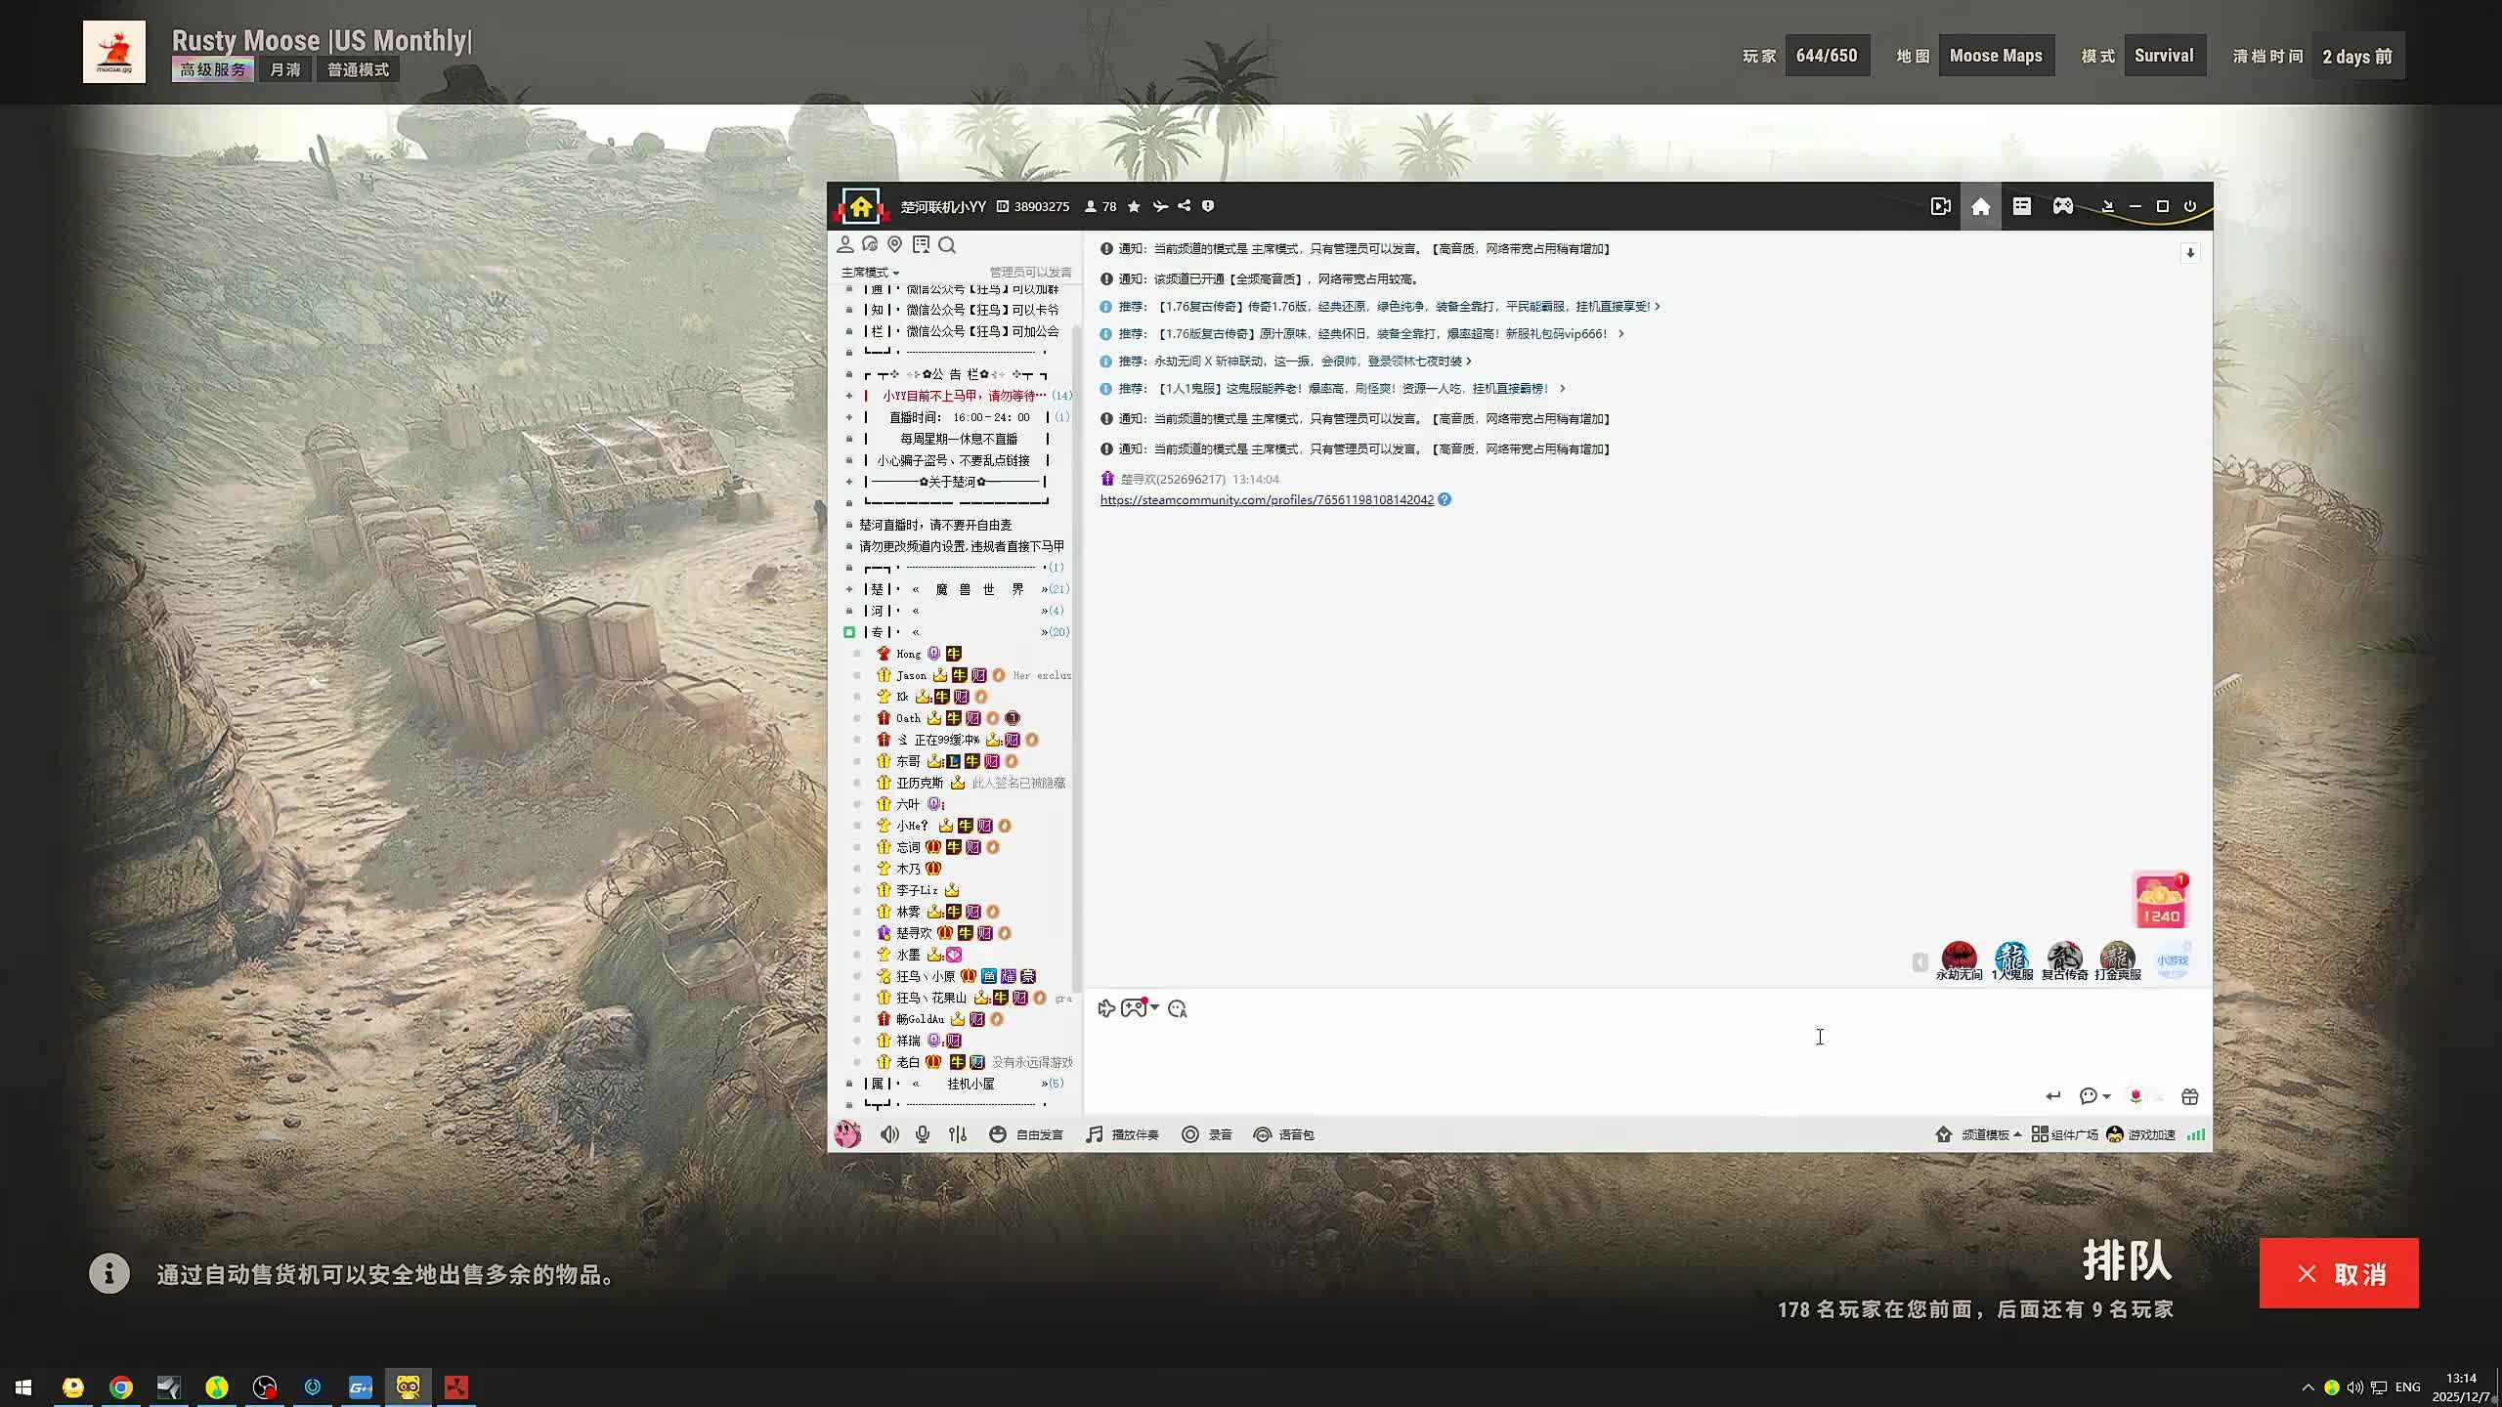Open the steamcommunity profile link
The width and height of the screenshot is (2502, 1407).
coord(1266,500)
